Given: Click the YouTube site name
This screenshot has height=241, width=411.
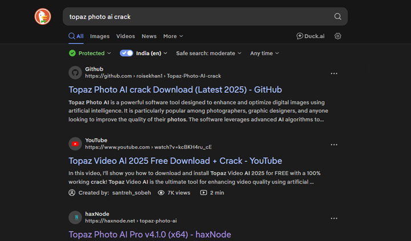Looking at the screenshot, I should click(96, 140).
